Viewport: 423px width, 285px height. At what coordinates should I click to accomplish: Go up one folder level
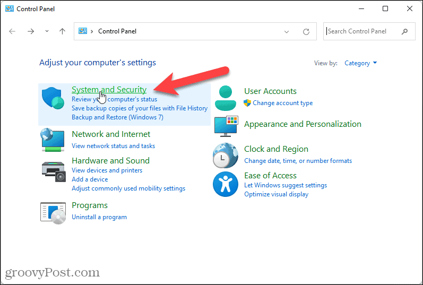pos(62,31)
